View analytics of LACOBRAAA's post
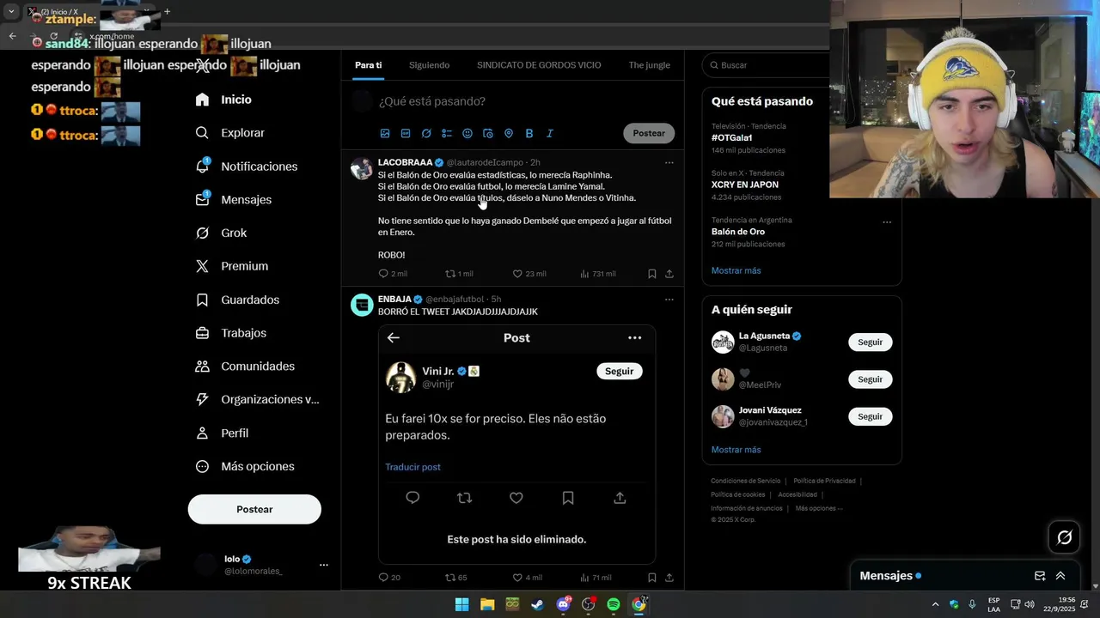Screen dimensions: 1100x618 [x=598, y=274]
